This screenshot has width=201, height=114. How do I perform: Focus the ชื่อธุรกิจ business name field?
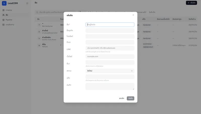click(x=110, y=30)
